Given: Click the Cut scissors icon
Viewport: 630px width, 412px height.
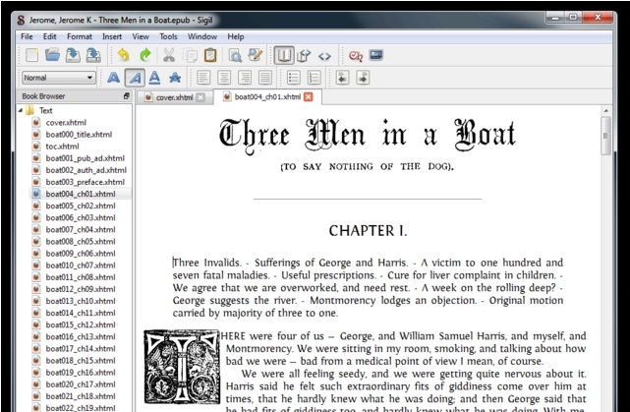Looking at the screenshot, I should point(169,55).
